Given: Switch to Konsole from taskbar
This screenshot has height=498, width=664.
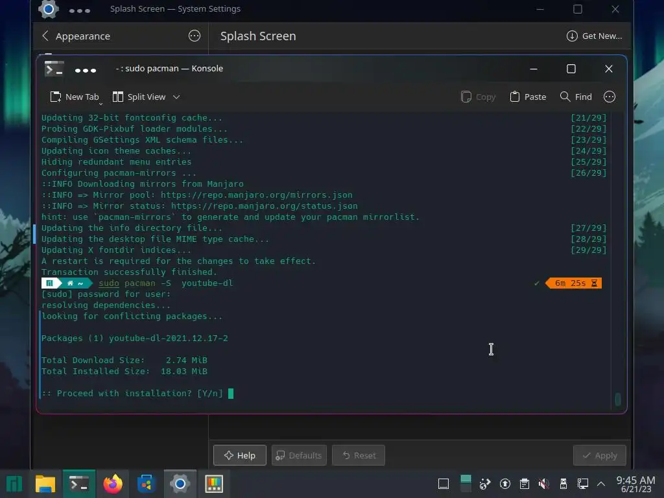Looking at the screenshot, I should (x=79, y=484).
